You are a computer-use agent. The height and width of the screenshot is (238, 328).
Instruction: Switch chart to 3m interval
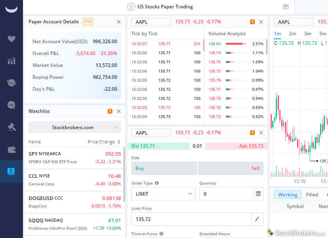pos(307,34)
